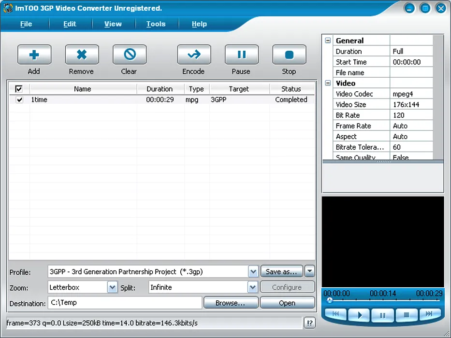Click the Save as... button
The image size is (451, 338).
click(x=282, y=271)
